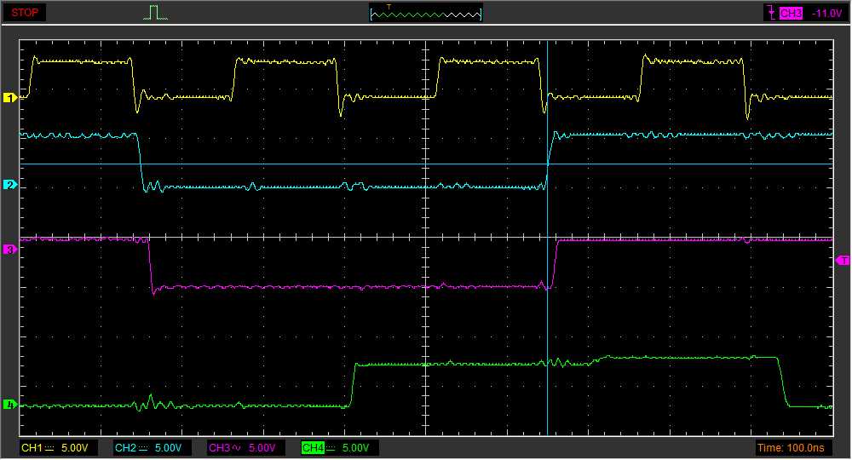The width and height of the screenshot is (852, 460).
Task: Click the falling-edge trigger slope icon
Action: tap(771, 13)
